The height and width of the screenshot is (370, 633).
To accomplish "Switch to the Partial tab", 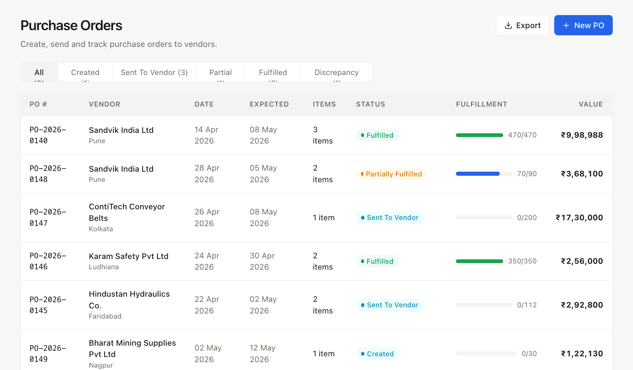I will coord(221,72).
